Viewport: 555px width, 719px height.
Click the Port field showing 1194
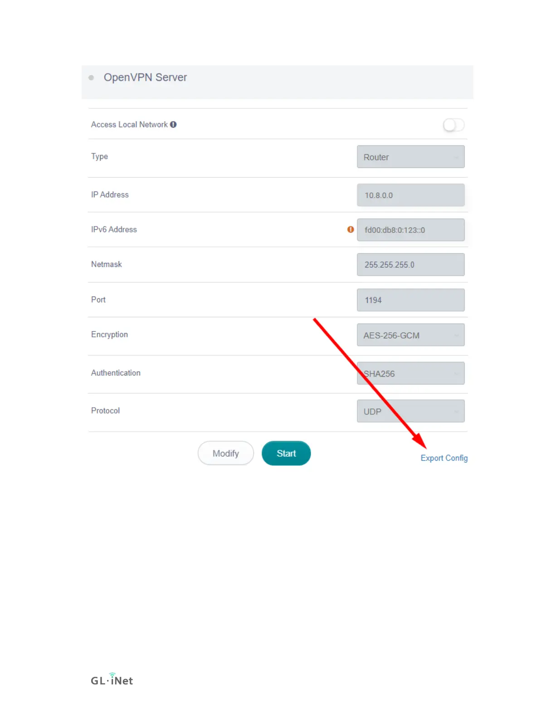pyautogui.click(x=411, y=300)
